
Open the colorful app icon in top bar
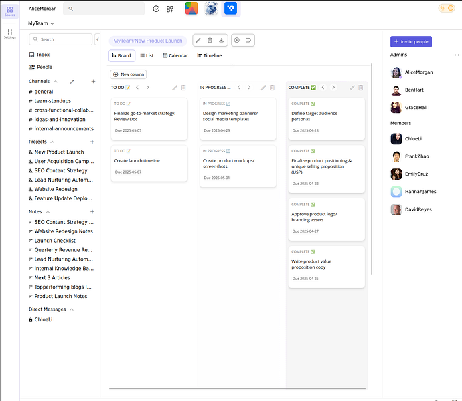tap(191, 8)
